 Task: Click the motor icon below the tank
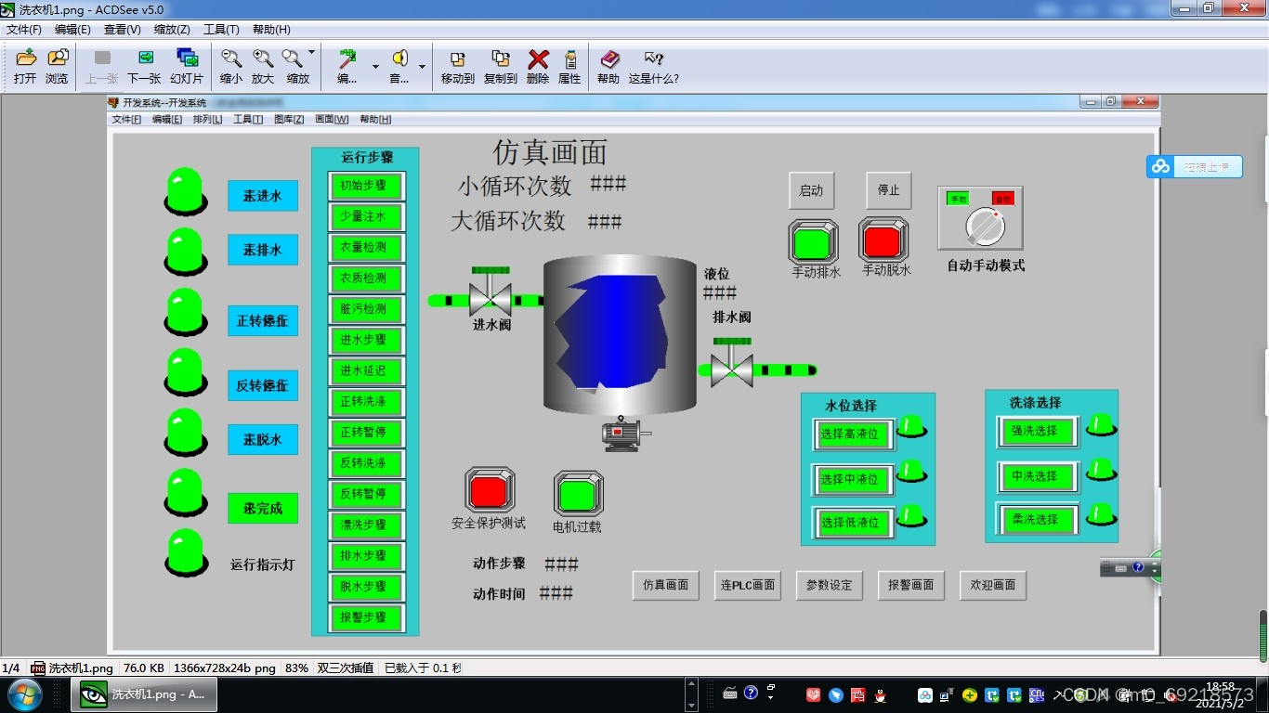[625, 434]
